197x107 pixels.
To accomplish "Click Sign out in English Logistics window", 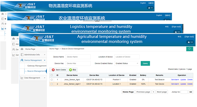I will [x=176, y=27].
